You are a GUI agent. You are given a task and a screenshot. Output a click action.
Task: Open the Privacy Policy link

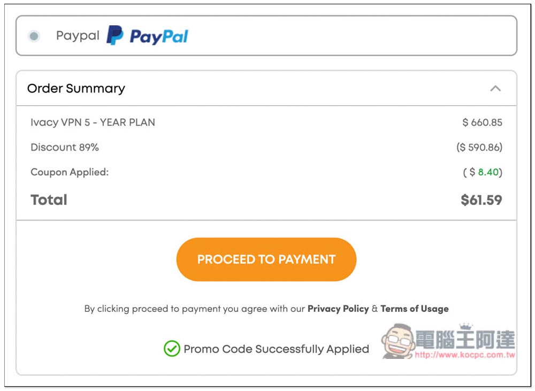click(338, 309)
